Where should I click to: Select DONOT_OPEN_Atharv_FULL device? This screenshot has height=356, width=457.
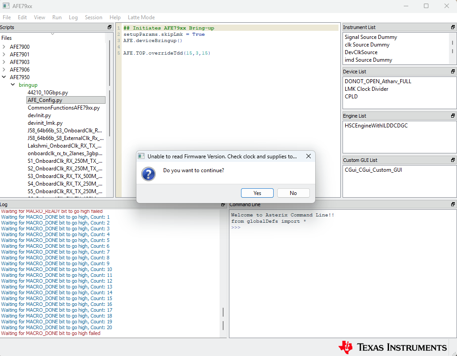pyautogui.click(x=378, y=81)
